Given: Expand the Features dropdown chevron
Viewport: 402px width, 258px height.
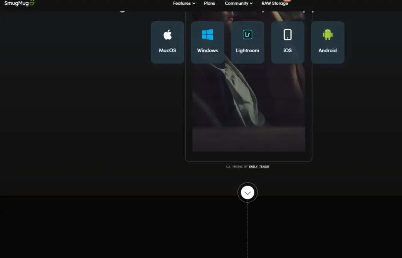Looking at the screenshot, I should click(x=194, y=4).
